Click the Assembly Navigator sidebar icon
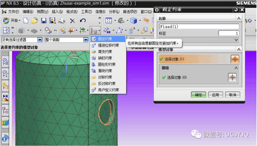Viewport: 257px width, 146px height. point(5,86)
